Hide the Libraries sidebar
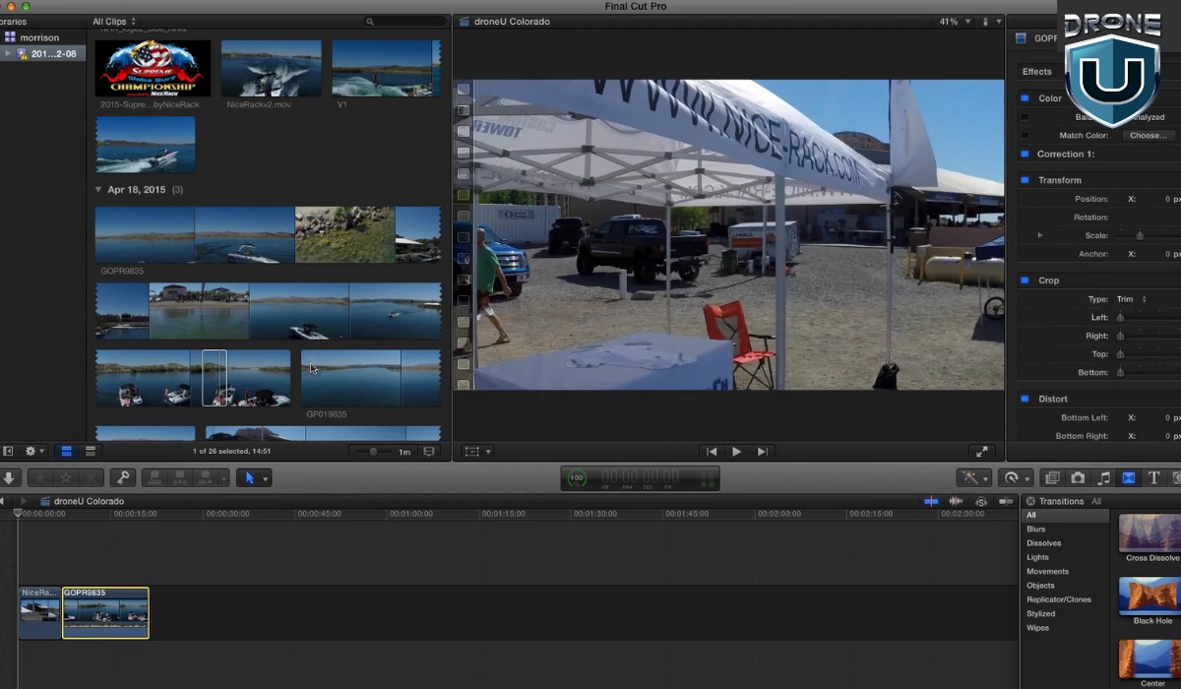Screen dimensions: 1181x689 (8, 451)
